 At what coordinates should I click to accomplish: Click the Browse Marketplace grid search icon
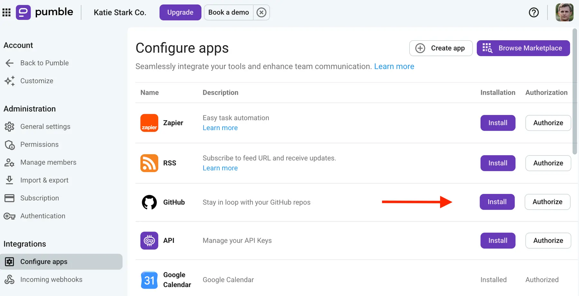click(x=487, y=48)
